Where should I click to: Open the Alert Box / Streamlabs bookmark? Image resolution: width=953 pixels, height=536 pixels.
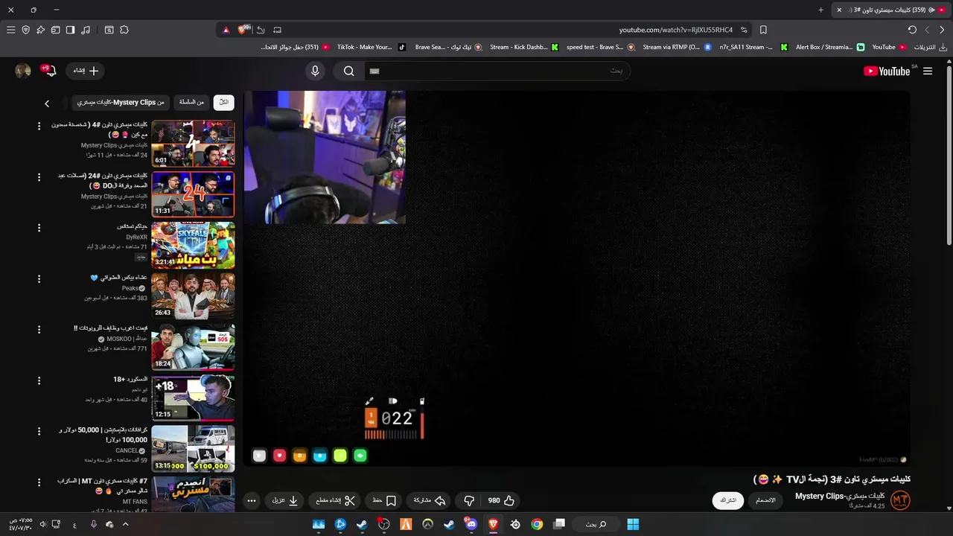point(829,47)
